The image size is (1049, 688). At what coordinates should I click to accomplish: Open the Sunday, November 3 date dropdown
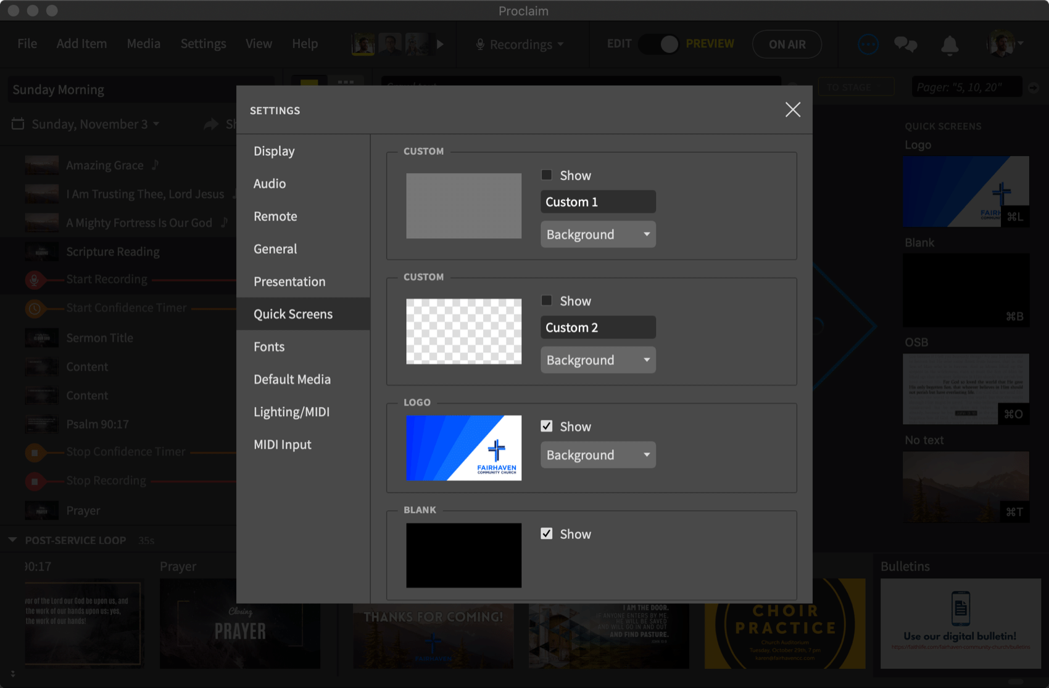tap(96, 124)
